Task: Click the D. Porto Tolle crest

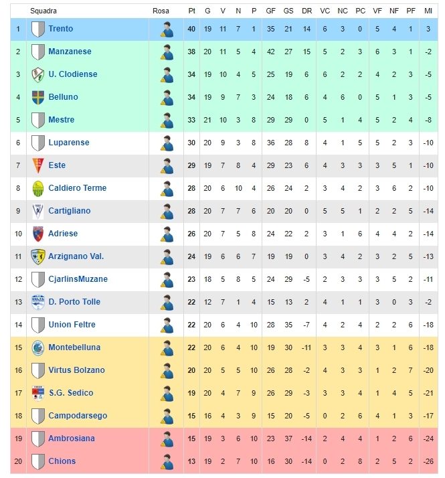Action: (38, 302)
